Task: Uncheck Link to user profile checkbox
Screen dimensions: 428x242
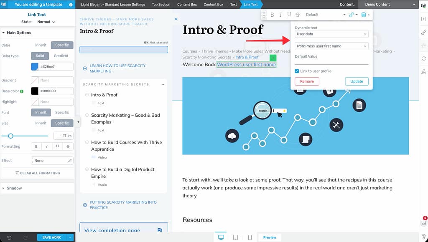Action: pos(297,71)
